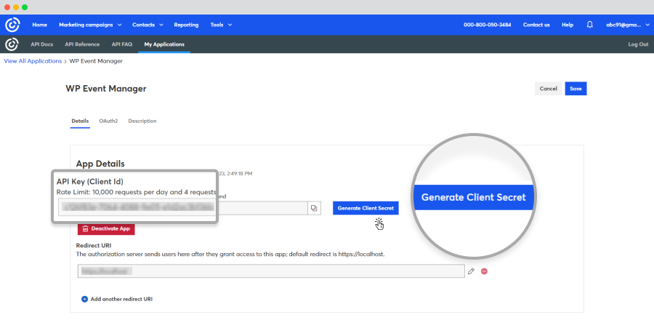Open Reporting in top navigation

click(x=186, y=25)
